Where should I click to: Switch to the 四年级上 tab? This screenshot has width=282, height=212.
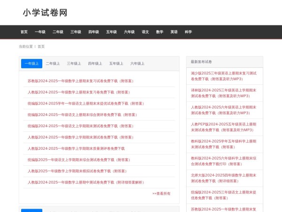tap(95, 64)
